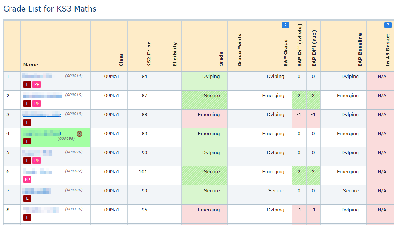This screenshot has height=225, width=398.
Task: Select the L badge beneath student 1's name
Action: click(27, 84)
